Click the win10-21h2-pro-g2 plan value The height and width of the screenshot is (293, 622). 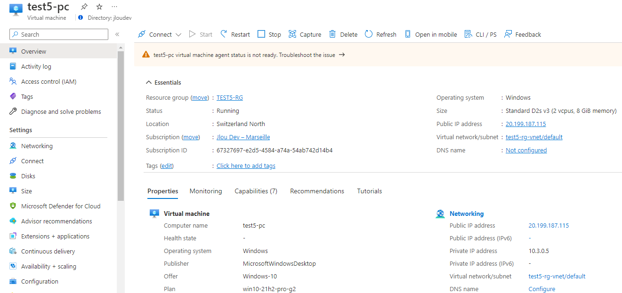pyautogui.click(x=269, y=289)
